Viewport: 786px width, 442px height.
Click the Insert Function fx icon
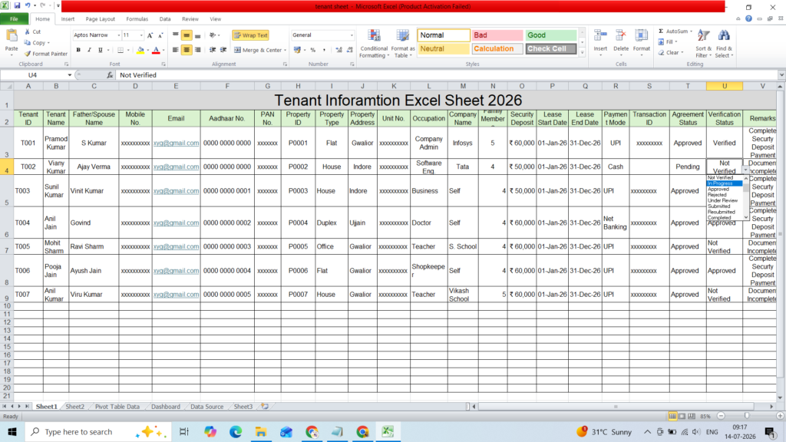(110, 75)
